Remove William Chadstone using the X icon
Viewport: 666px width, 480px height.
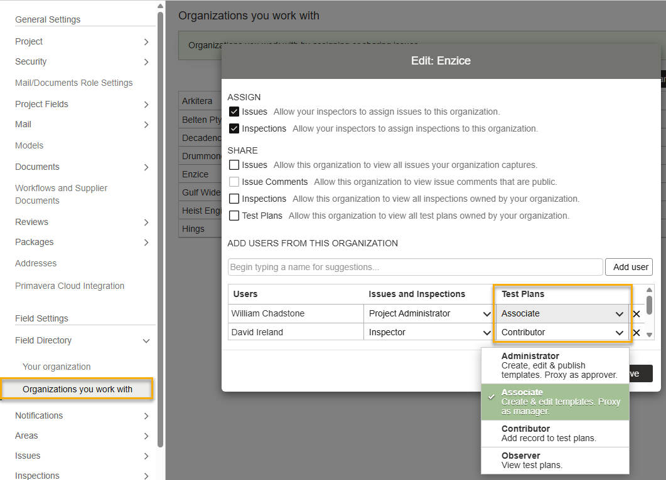(636, 314)
